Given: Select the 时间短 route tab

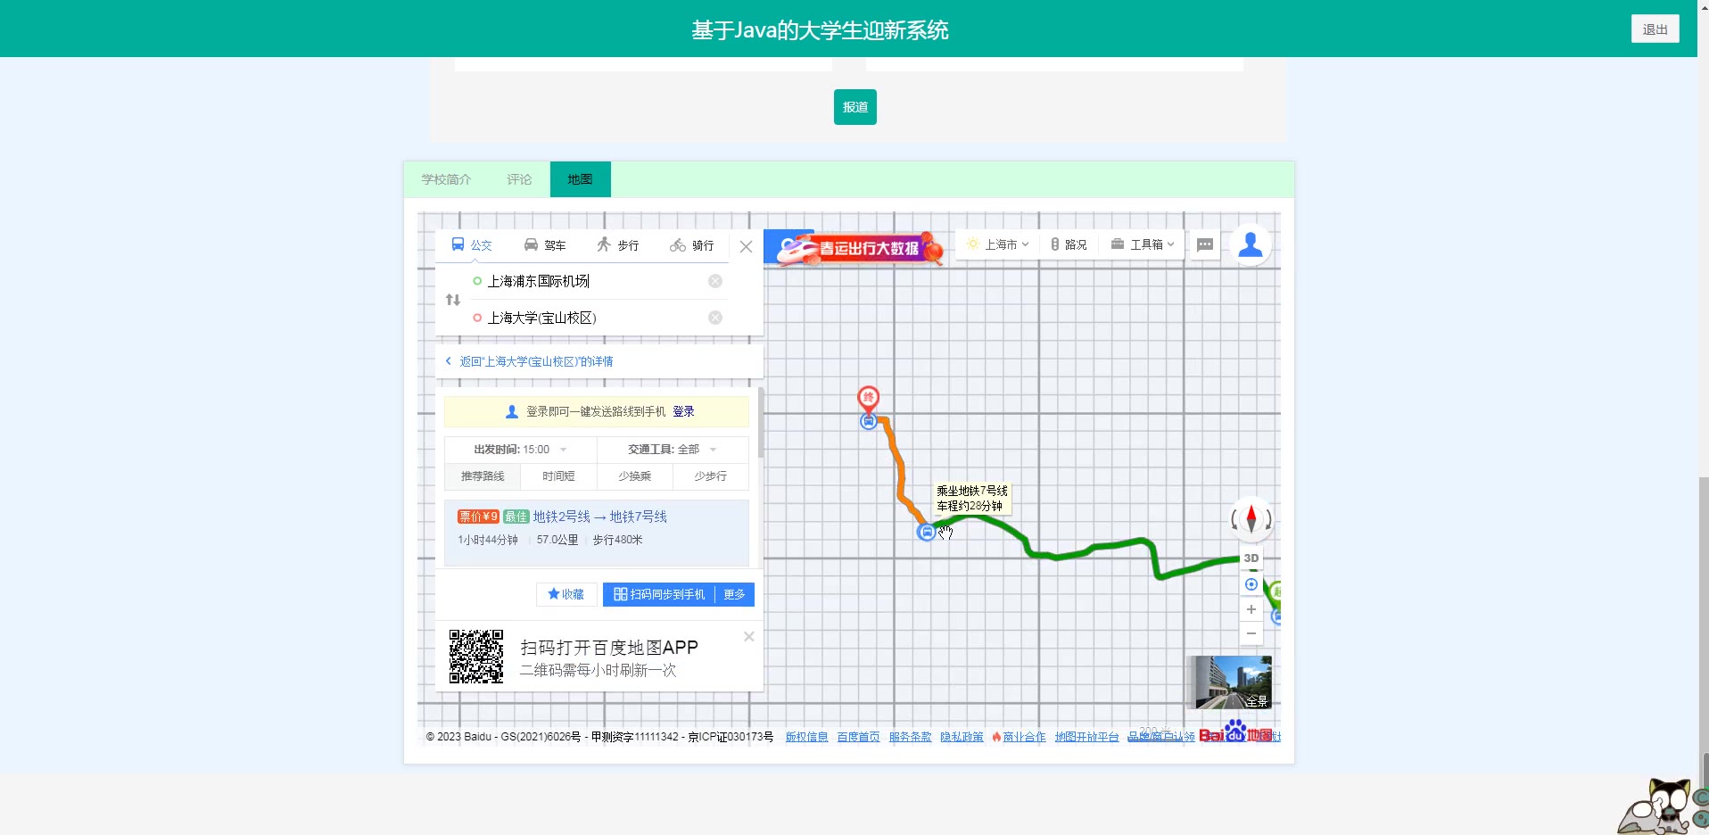Looking at the screenshot, I should (x=558, y=476).
